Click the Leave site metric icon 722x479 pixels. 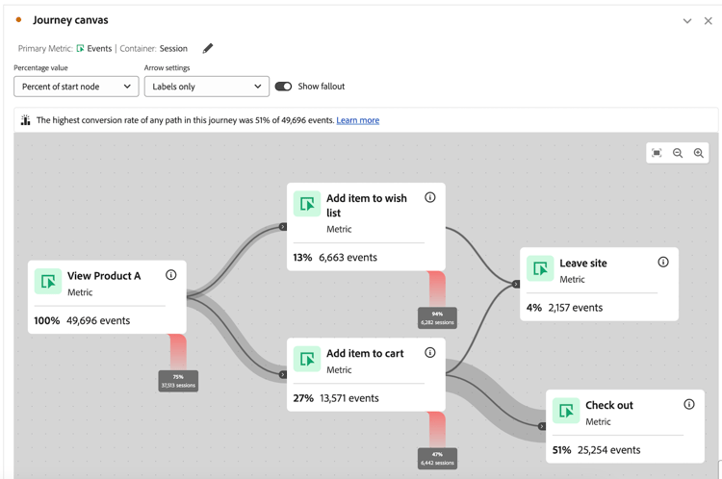tap(540, 268)
